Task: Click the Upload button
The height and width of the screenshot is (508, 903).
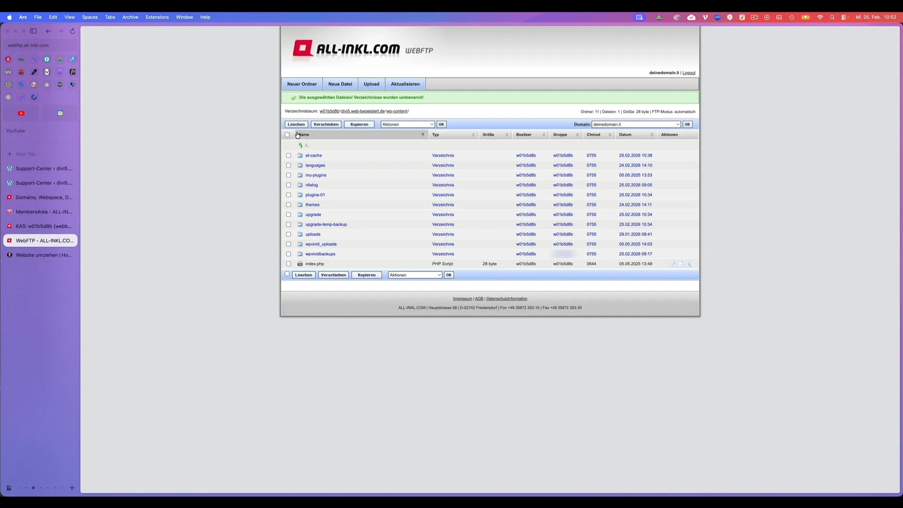Action: [371, 84]
